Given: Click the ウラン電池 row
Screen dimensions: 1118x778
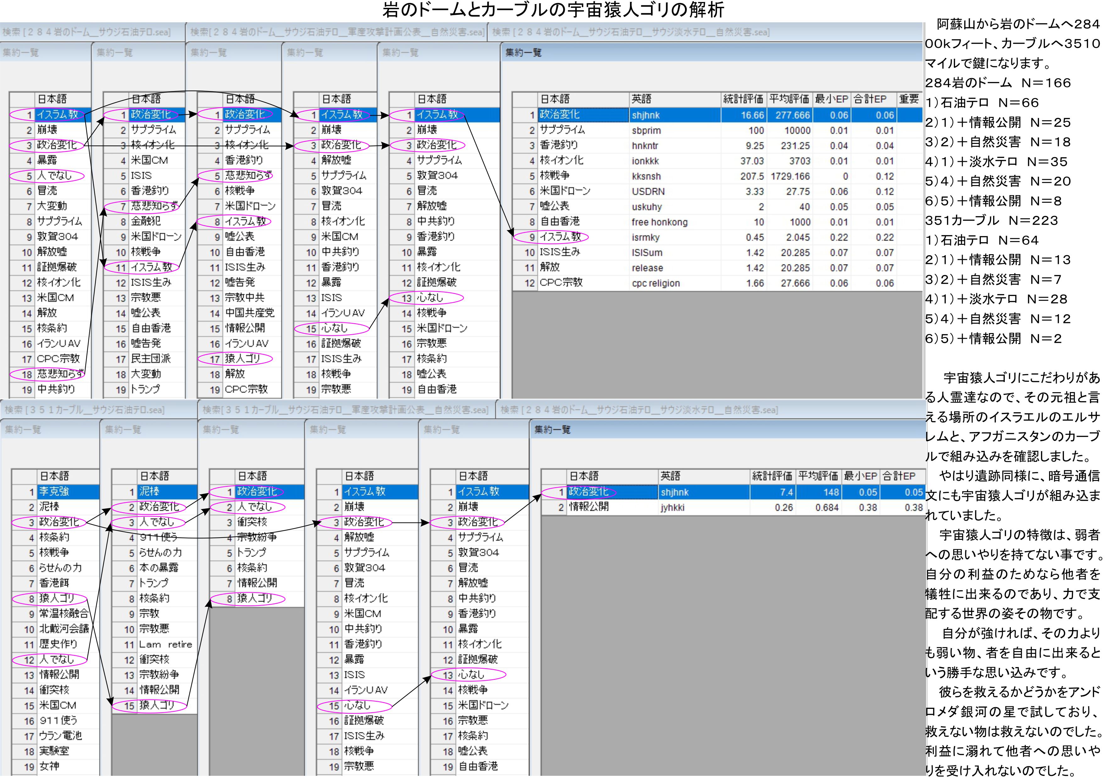Looking at the screenshot, I should coord(60,736).
